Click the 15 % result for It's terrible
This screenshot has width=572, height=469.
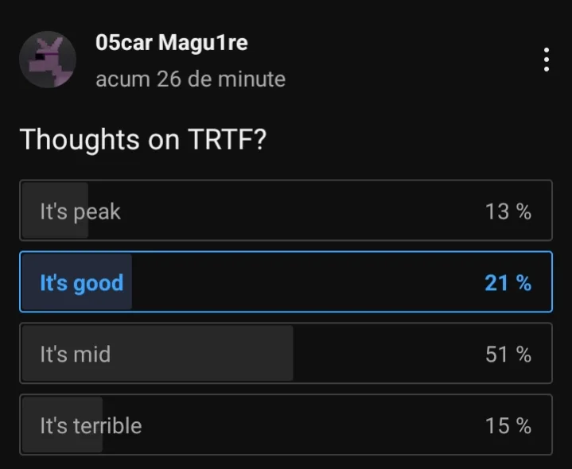(508, 425)
